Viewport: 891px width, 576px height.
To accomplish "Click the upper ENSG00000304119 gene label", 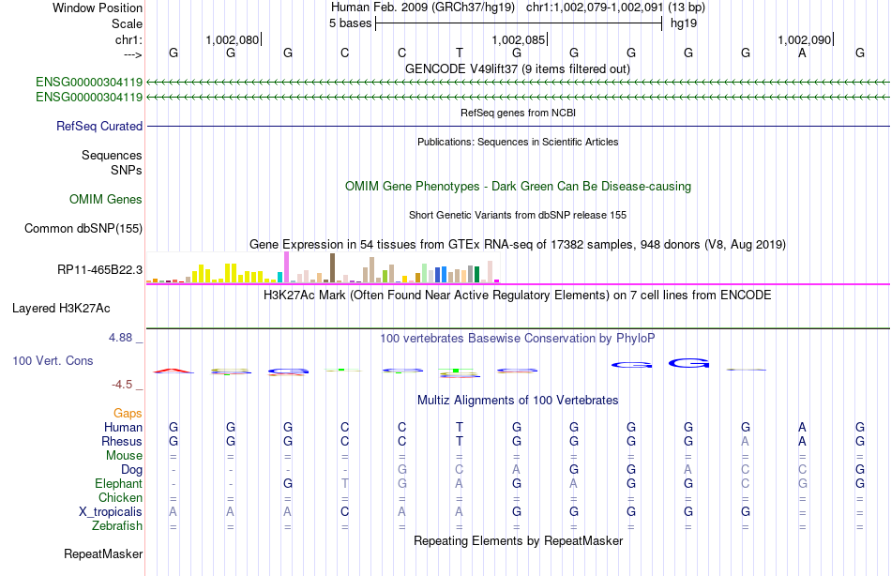I will click(x=89, y=82).
